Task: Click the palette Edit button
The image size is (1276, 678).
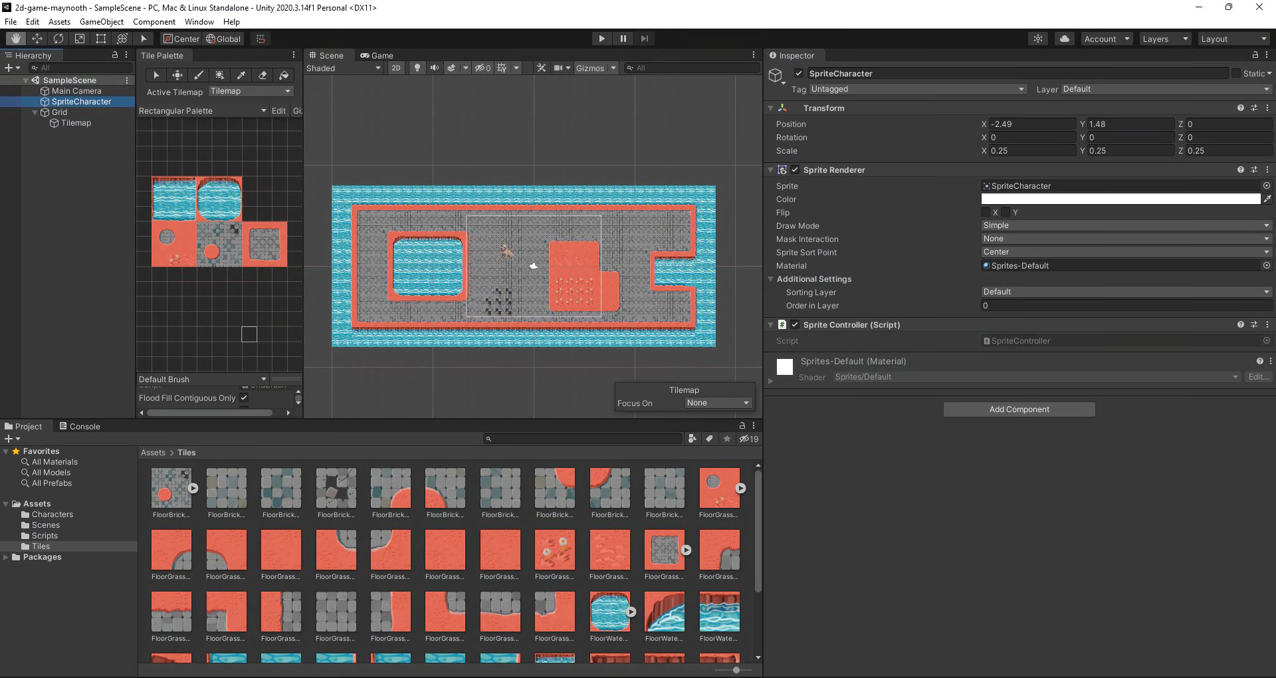Action: coord(279,111)
